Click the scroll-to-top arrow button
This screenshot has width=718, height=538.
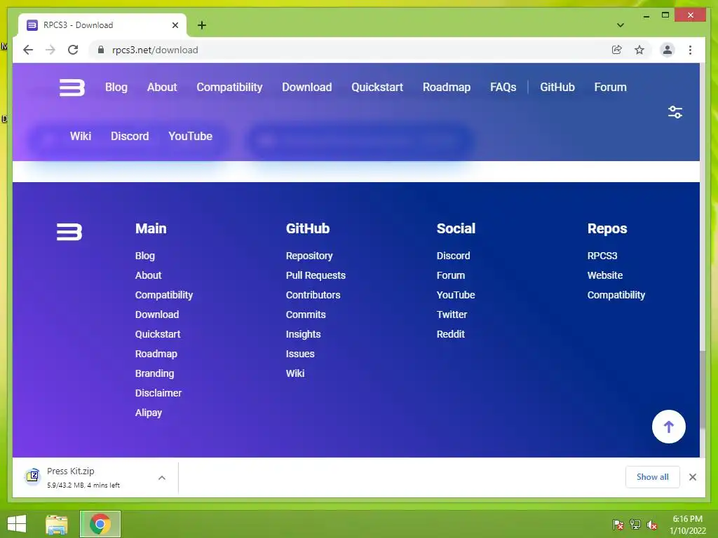pyautogui.click(x=668, y=427)
